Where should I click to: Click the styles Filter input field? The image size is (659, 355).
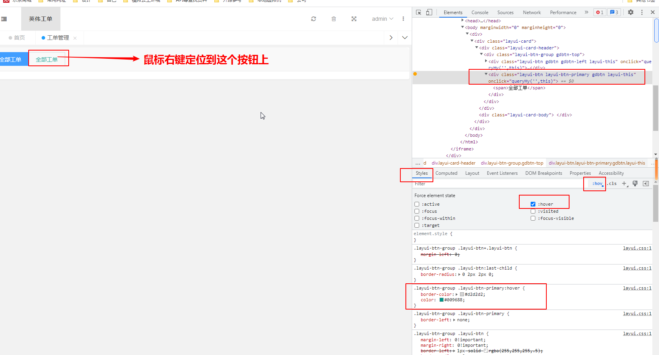[495, 184]
